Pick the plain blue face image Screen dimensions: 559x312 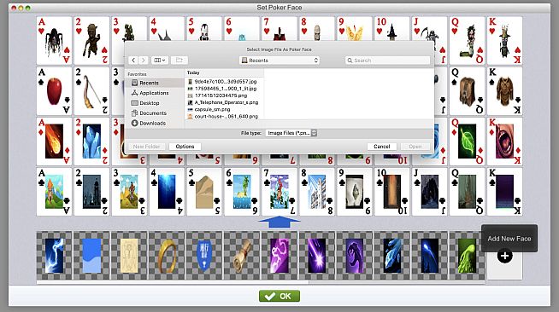[91, 256]
